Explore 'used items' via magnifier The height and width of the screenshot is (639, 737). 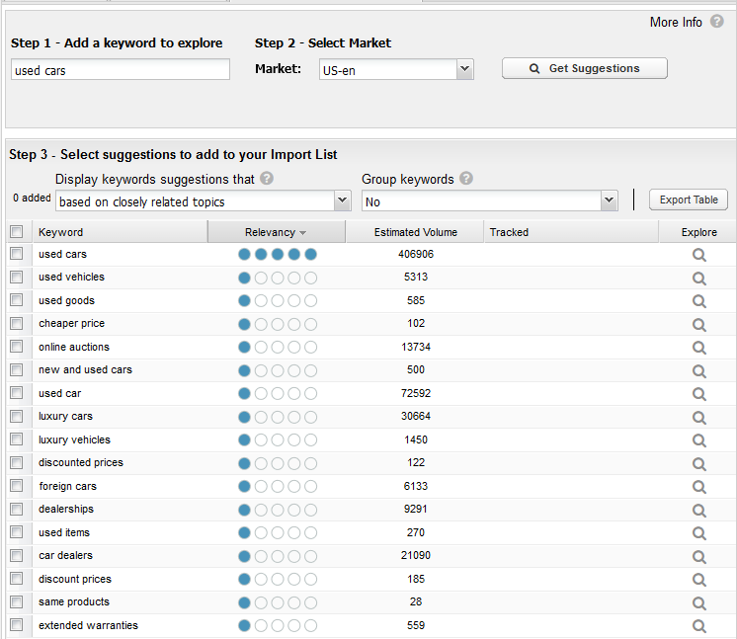[x=698, y=533]
